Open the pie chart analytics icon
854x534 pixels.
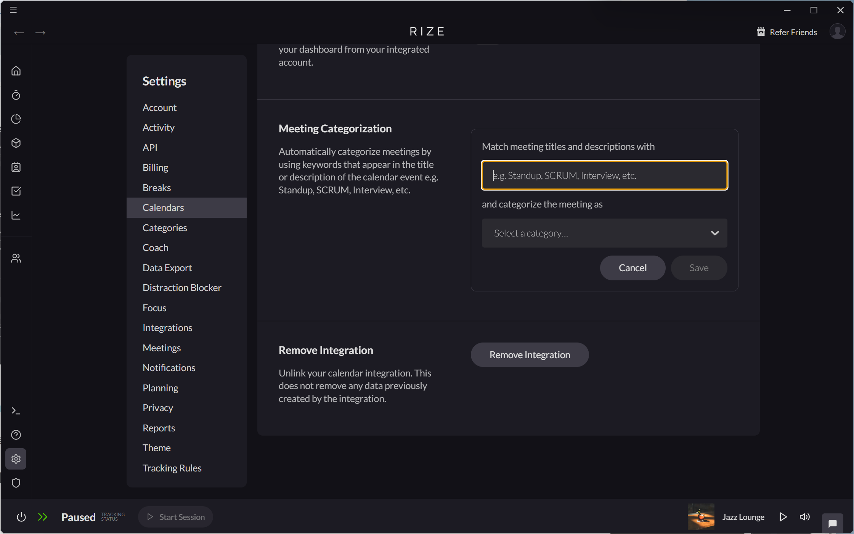pos(16,119)
